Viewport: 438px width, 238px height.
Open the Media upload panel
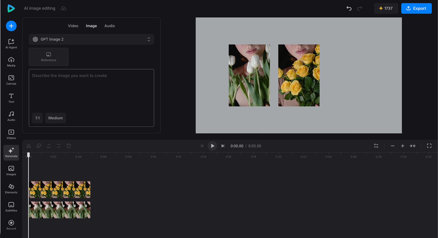(x=11, y=62)
